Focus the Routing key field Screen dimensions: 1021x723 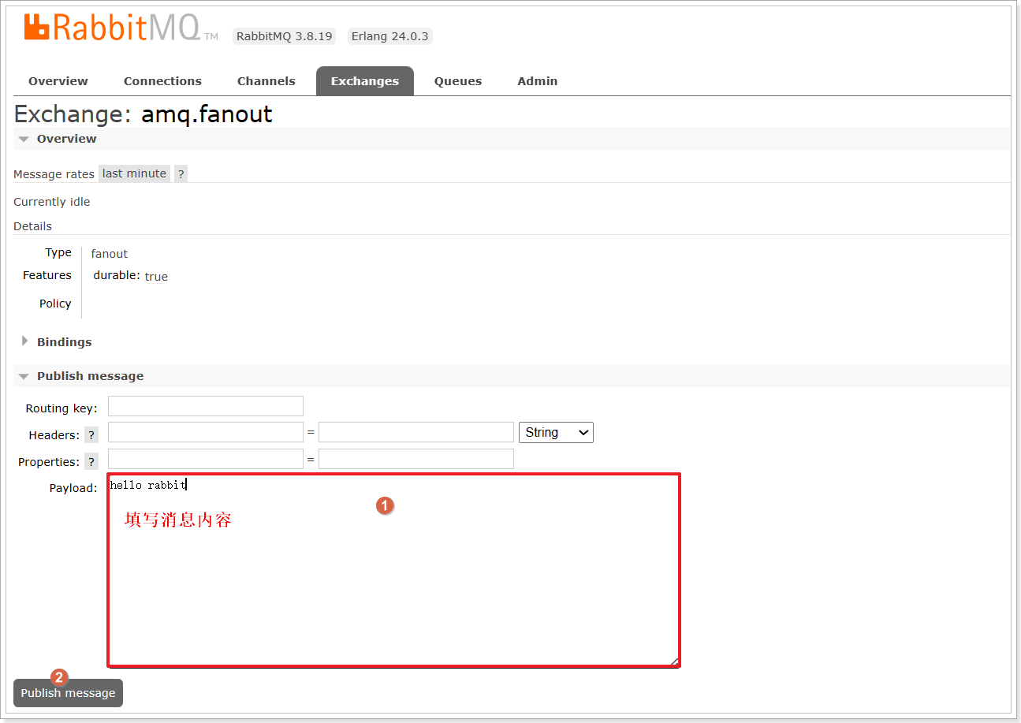click(x=206, y=406)
